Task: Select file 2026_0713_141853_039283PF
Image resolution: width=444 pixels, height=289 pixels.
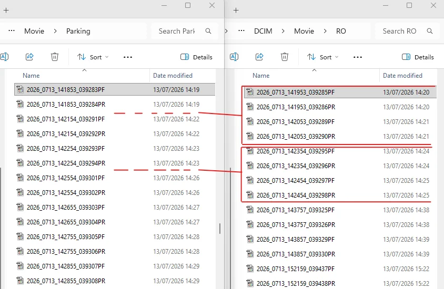Action: tap(115, 90)
